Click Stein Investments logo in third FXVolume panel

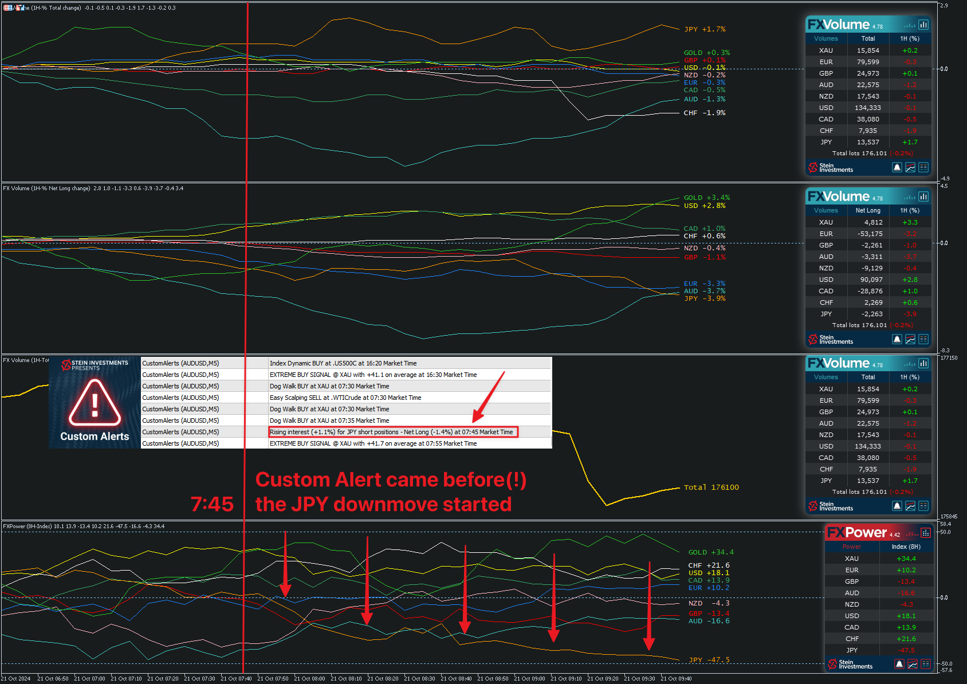click(831, 506)
